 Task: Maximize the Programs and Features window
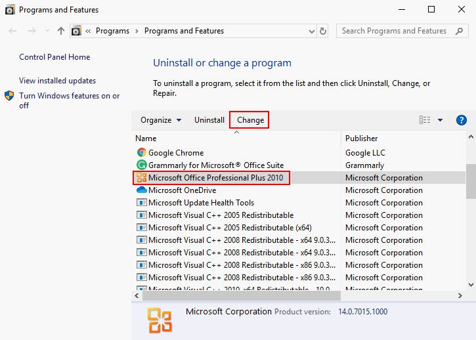coord(431,9)
